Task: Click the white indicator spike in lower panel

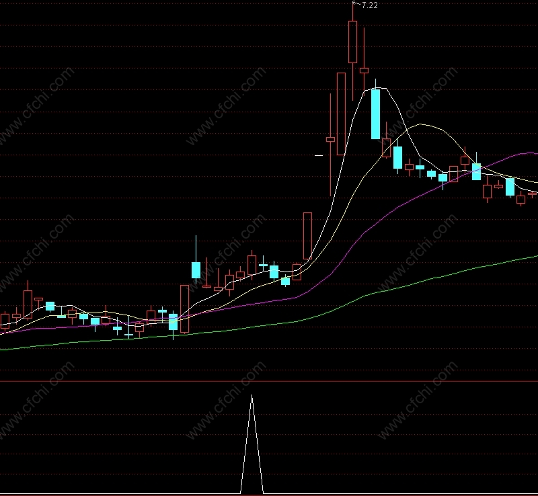Action: (x=252, y=444)
